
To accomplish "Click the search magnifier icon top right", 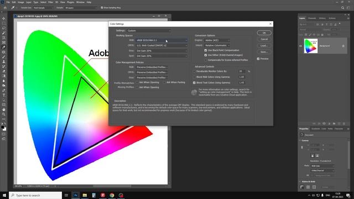I will tap(342, 8).
